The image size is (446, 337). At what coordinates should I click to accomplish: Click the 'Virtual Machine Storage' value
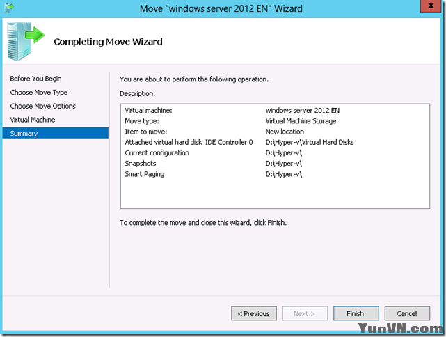[x=301, y=121]
